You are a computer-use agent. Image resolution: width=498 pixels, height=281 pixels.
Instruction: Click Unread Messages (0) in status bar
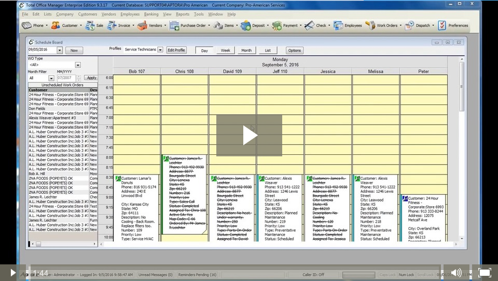coord(155,275)
